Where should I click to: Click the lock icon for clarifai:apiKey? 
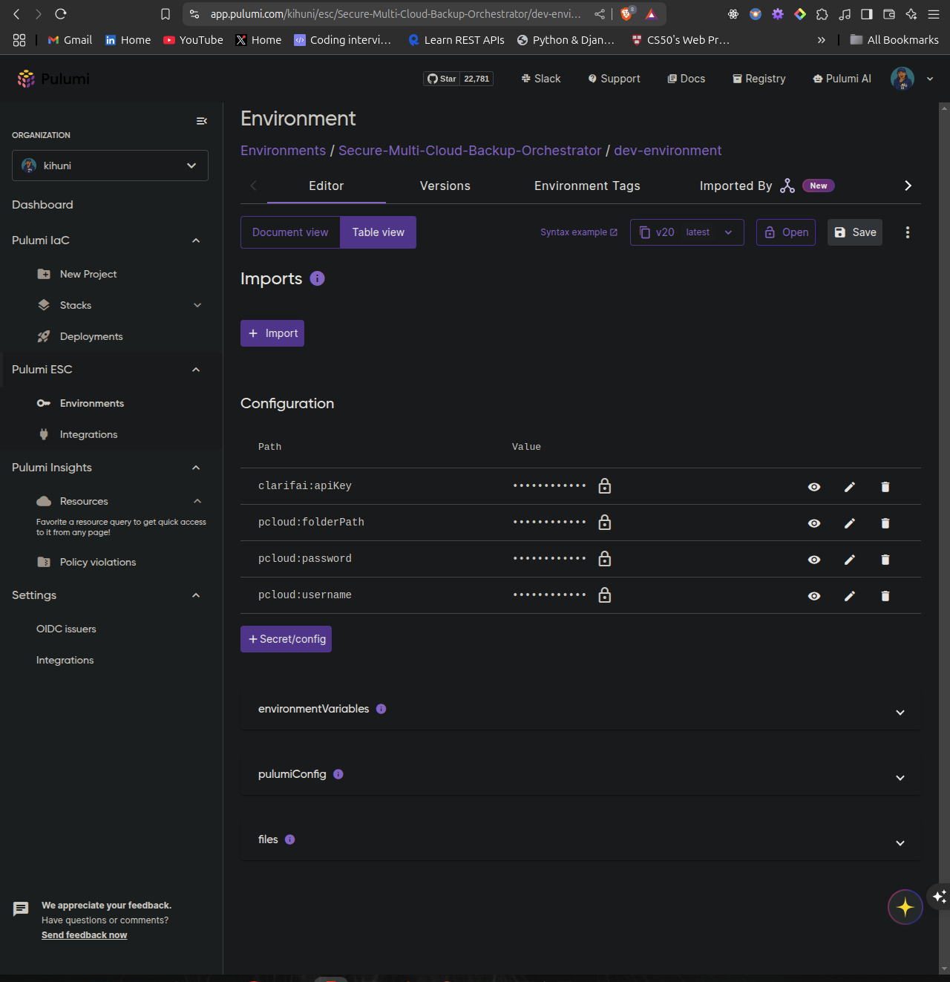(605, 486)
